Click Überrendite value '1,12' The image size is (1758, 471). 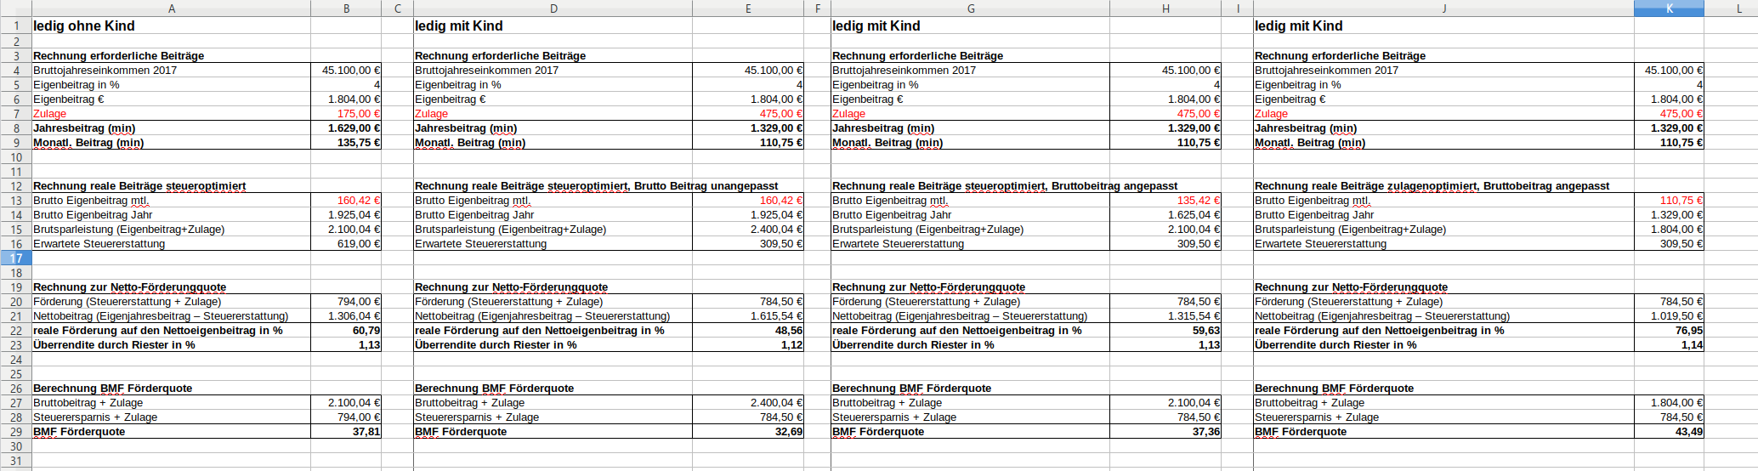click(x=792, y=345)
